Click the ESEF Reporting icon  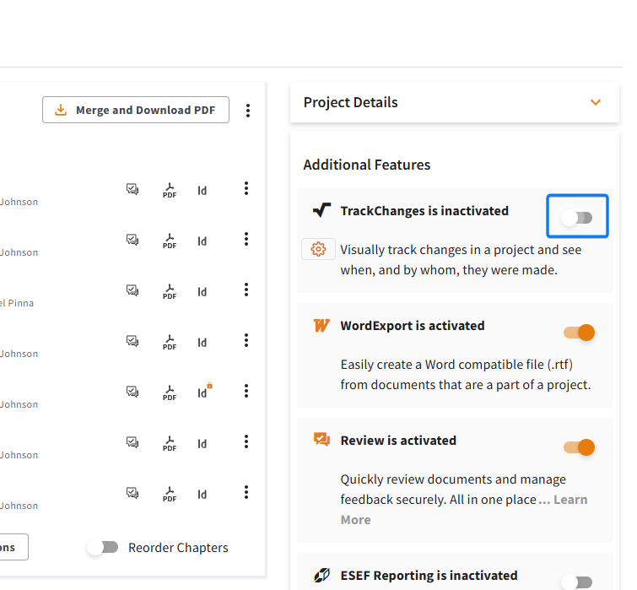321,576
